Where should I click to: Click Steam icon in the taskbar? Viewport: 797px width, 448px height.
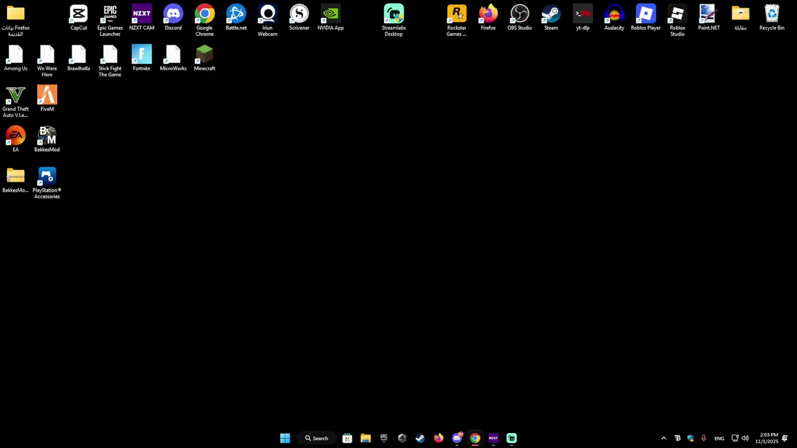(x=420, y=438)
